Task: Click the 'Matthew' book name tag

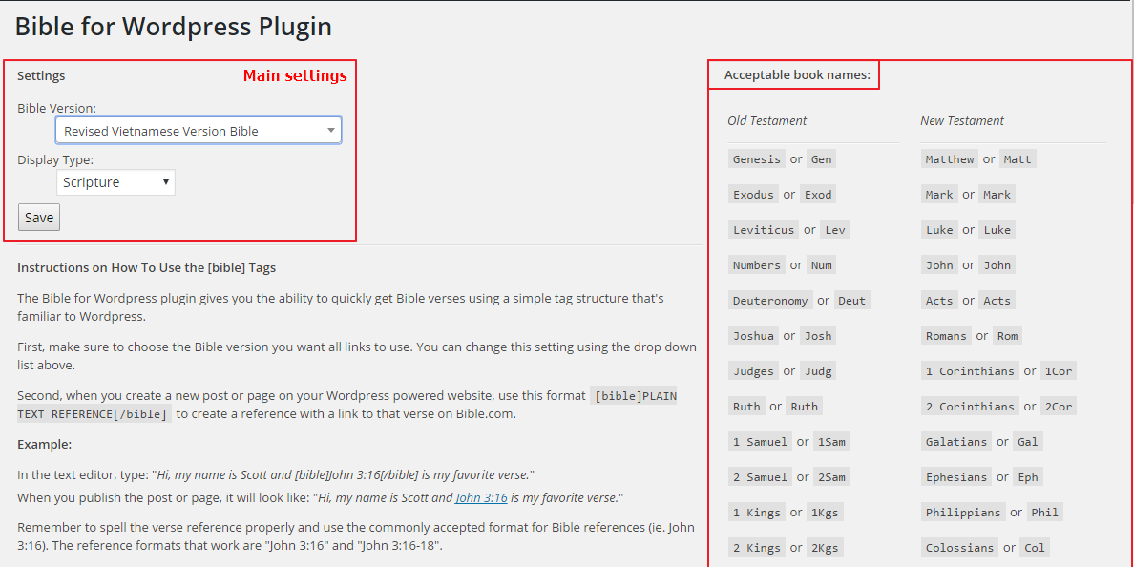Action: (x=950, y=159)
